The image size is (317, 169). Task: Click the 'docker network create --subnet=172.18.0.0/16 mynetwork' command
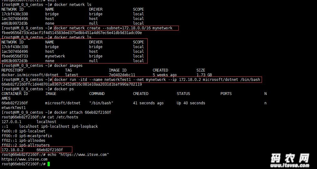tap(113, 28)
